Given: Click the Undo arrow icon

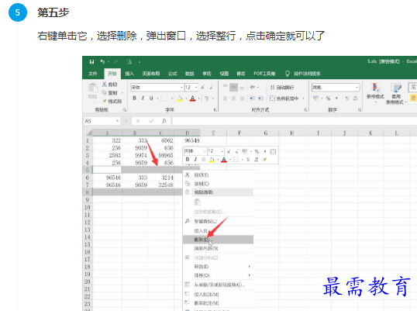Looking at the screenshot, I should (102, 62).
